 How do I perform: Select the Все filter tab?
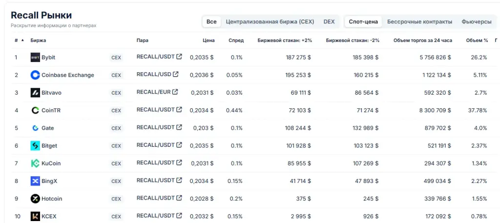[211, 21]
